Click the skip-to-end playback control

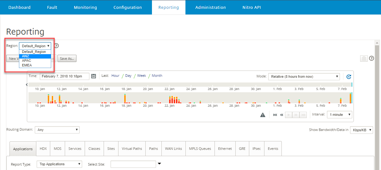pos(303,115)
